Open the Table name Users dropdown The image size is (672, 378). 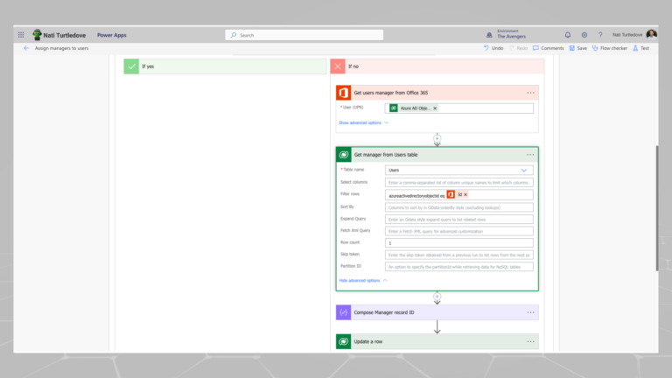459,170
